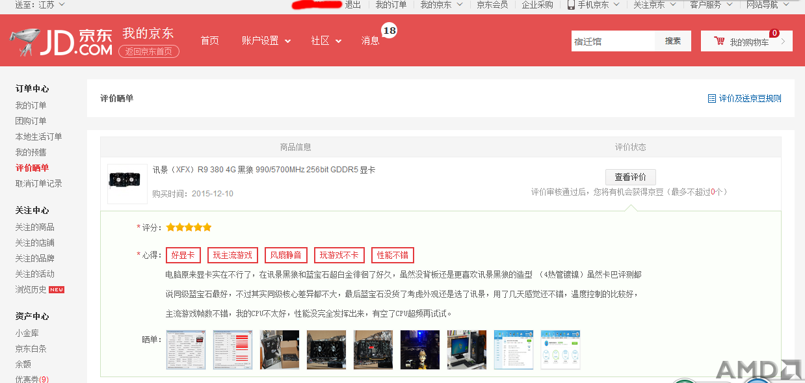Click 退出 to log out
805x383 pixels.
pyautogui.click(x=353, y=5)
